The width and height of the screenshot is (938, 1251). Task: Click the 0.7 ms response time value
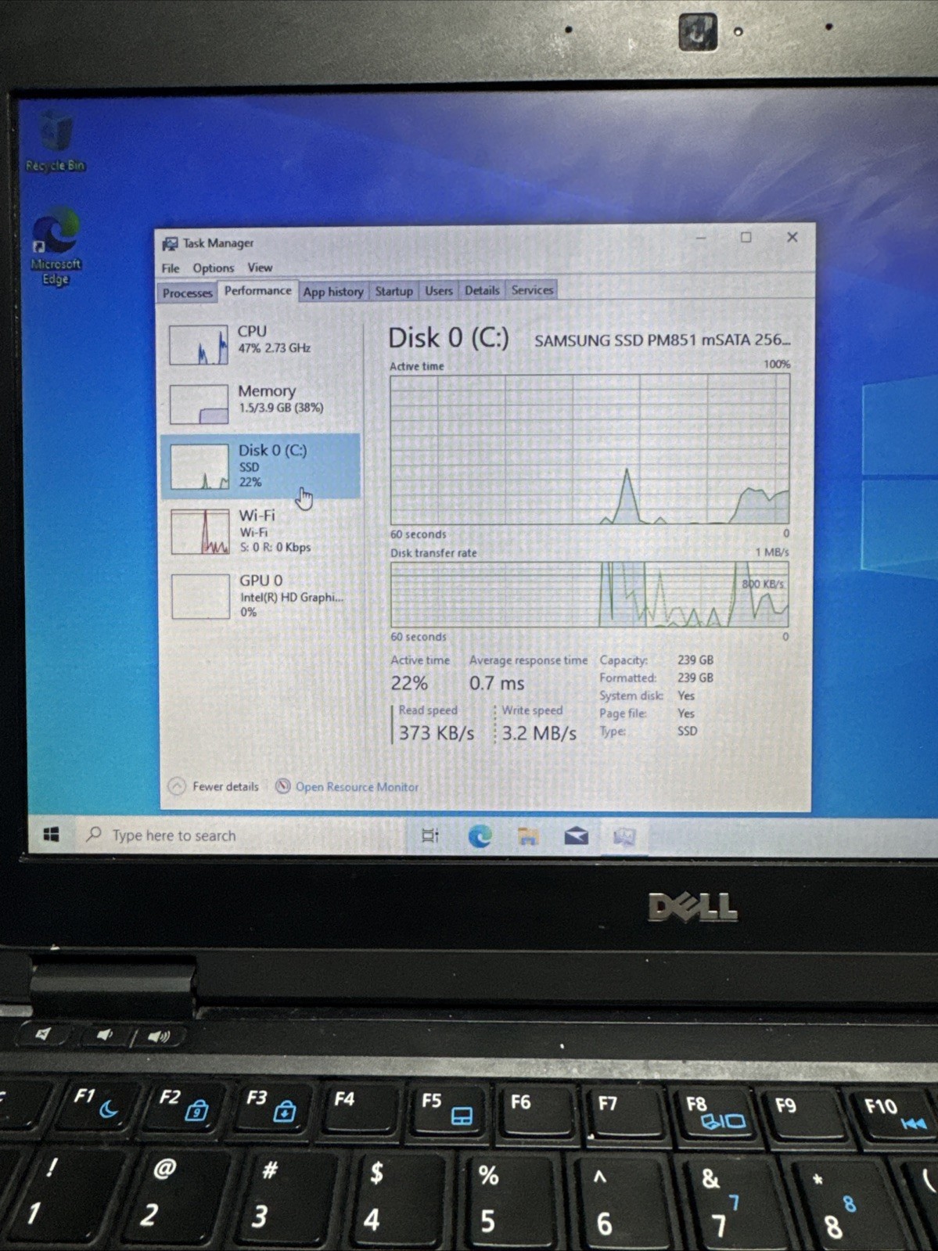coord(497,683)
